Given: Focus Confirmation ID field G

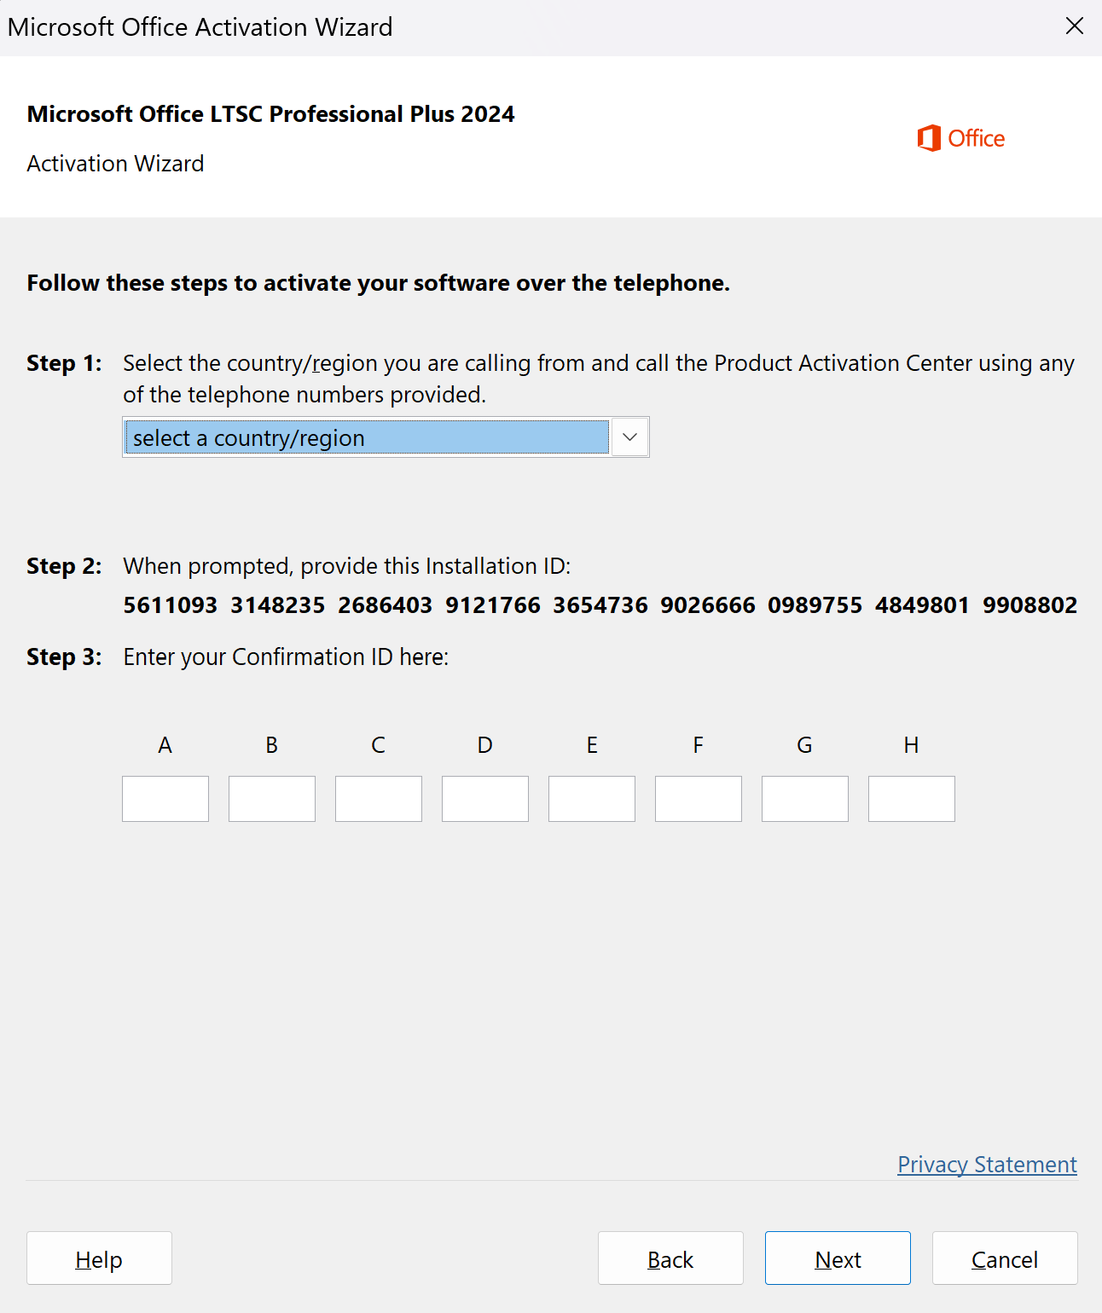Looking at the screenshot, I should pyautogui.click(x=805, y=799).
